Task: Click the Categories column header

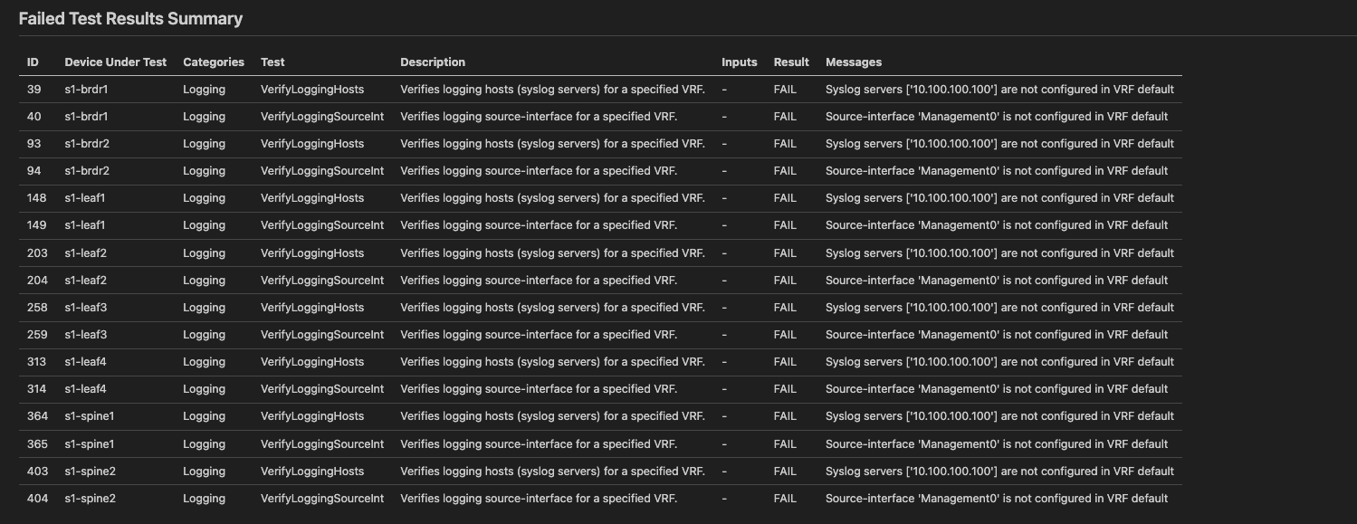Action: tap(214, 62)
